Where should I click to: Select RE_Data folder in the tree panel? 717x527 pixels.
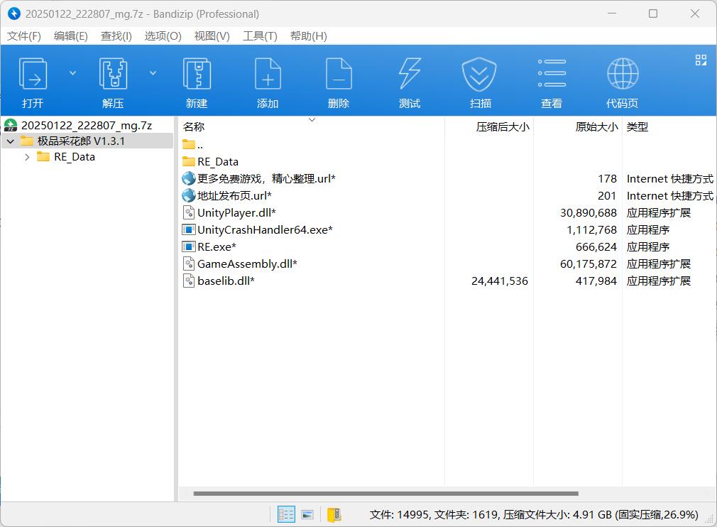coord(74,157)
